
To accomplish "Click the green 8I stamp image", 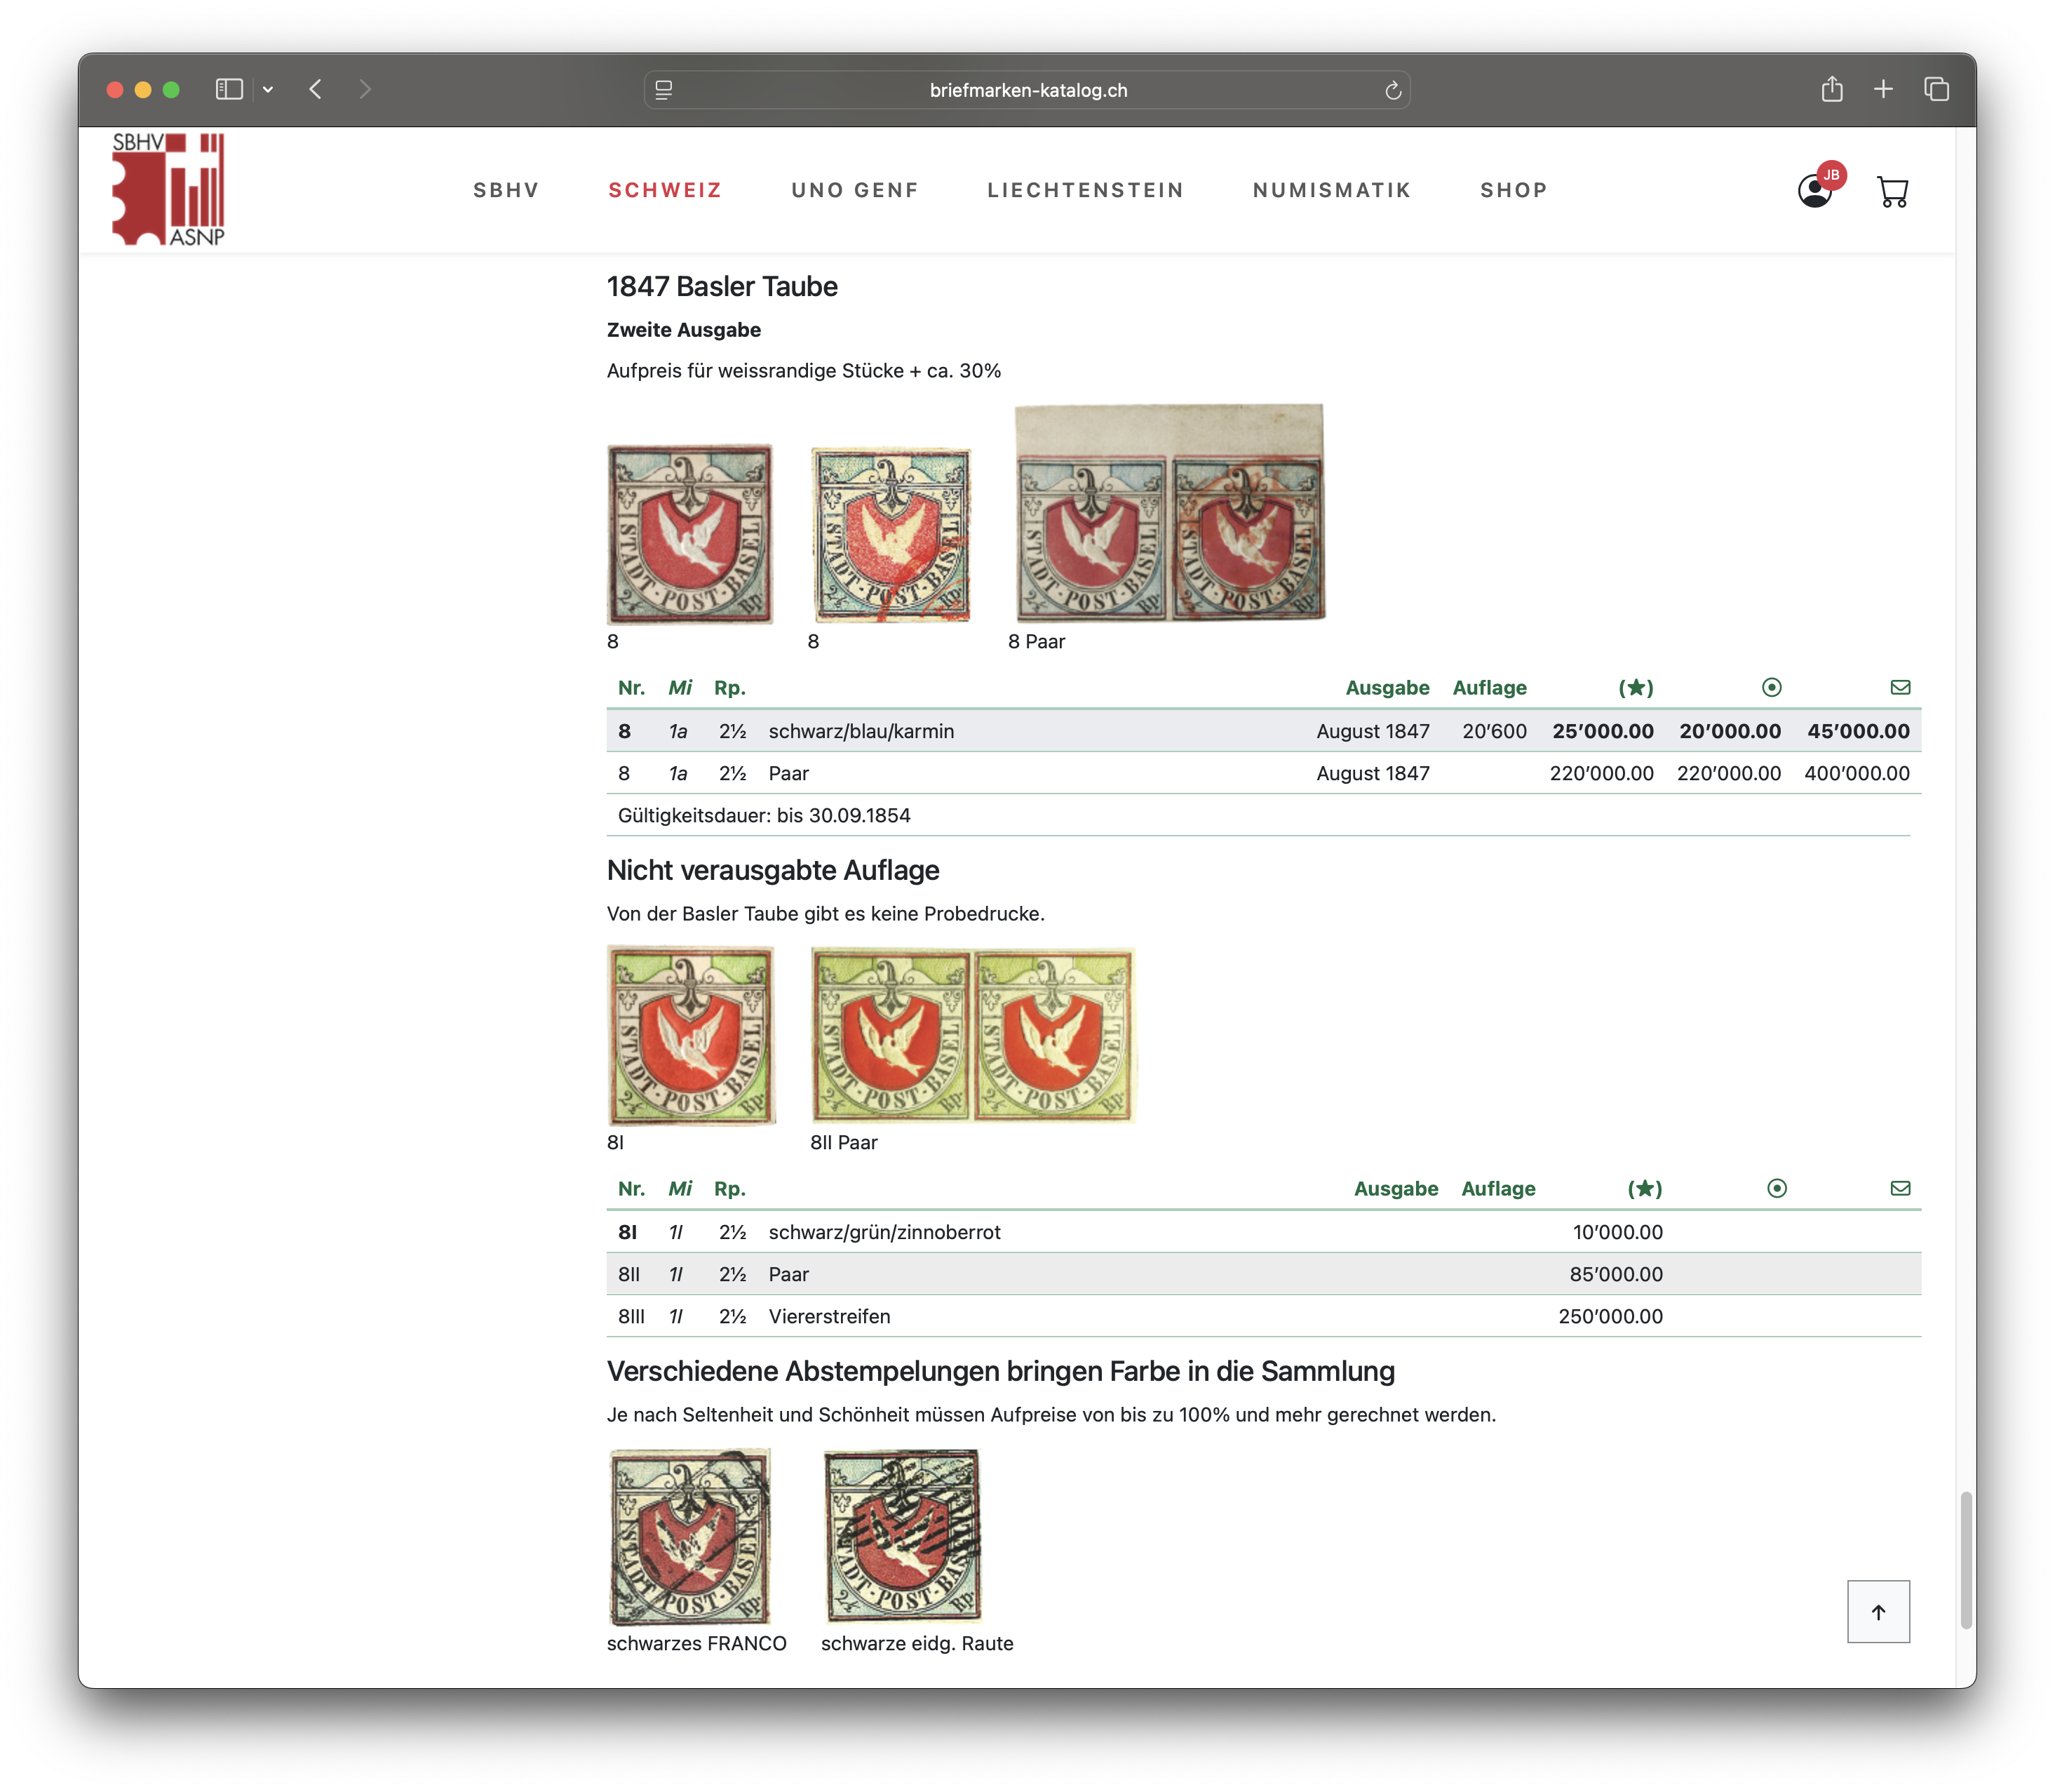I will [691, 1036].
